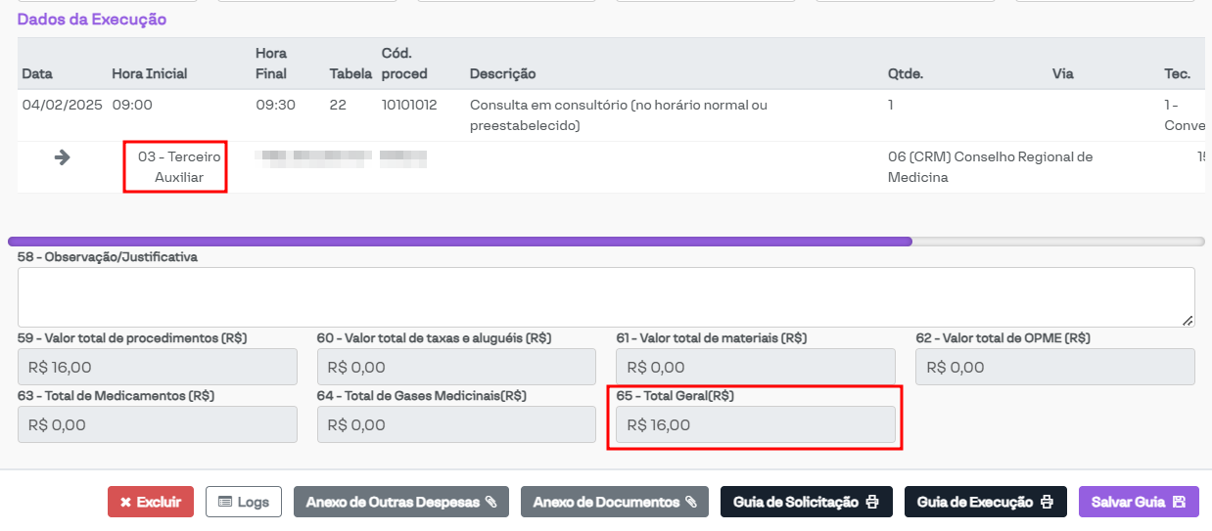Open the Logs list

click(x=244, y=502)
